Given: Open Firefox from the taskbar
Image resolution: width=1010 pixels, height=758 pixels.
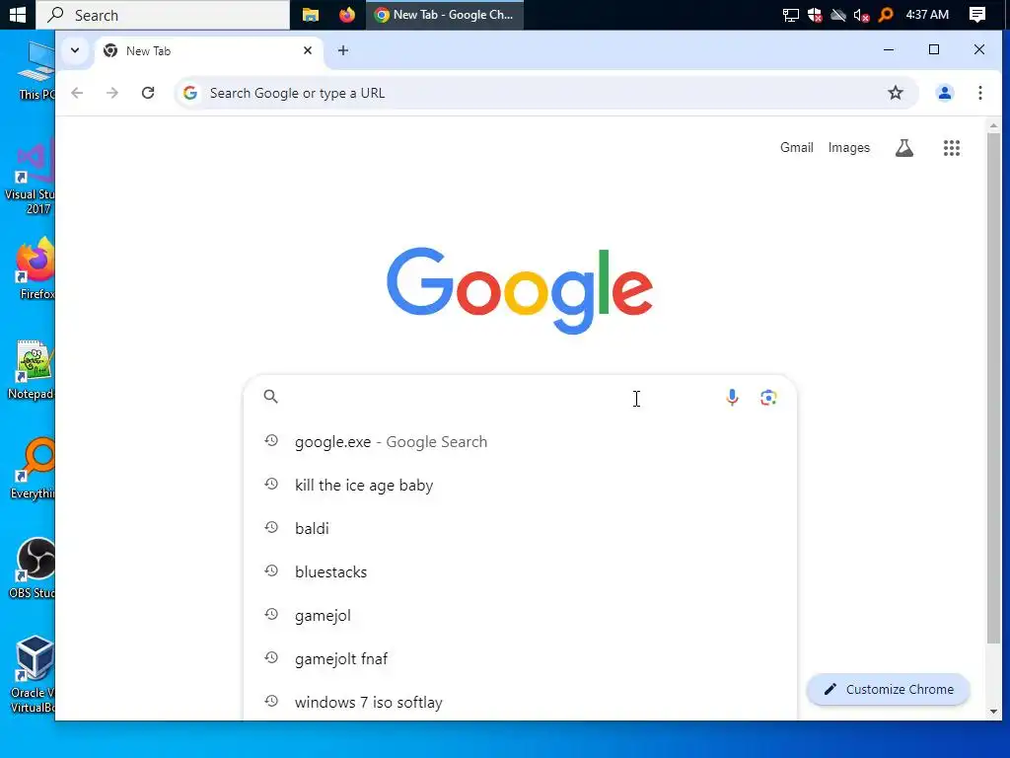Looking at the screenshot, I should pyautogui.click(x=347, y=15).
